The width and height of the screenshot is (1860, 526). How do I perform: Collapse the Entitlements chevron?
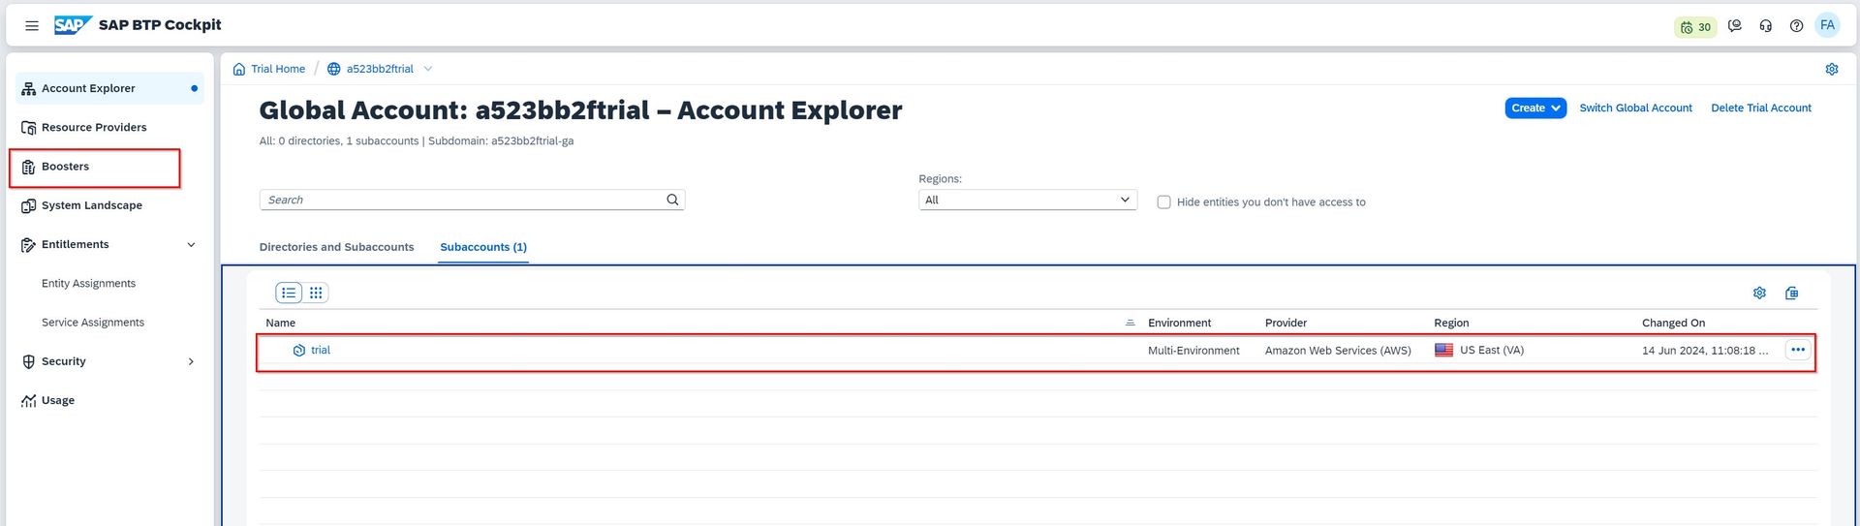click(x=191, y=244)
